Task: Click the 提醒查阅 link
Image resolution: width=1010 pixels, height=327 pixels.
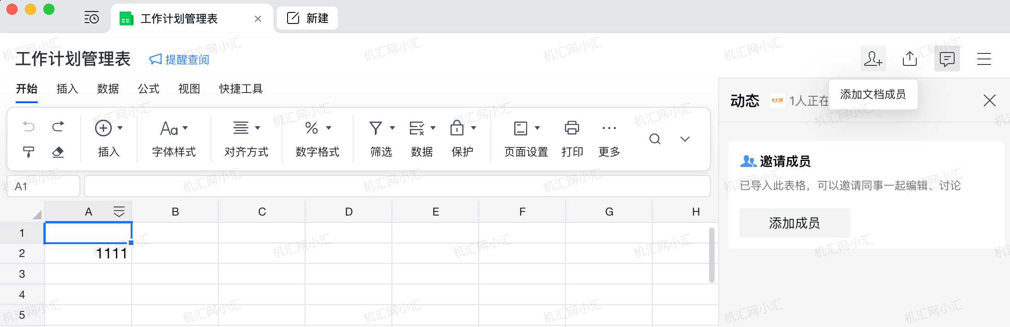Action: (x=180, y=60)
